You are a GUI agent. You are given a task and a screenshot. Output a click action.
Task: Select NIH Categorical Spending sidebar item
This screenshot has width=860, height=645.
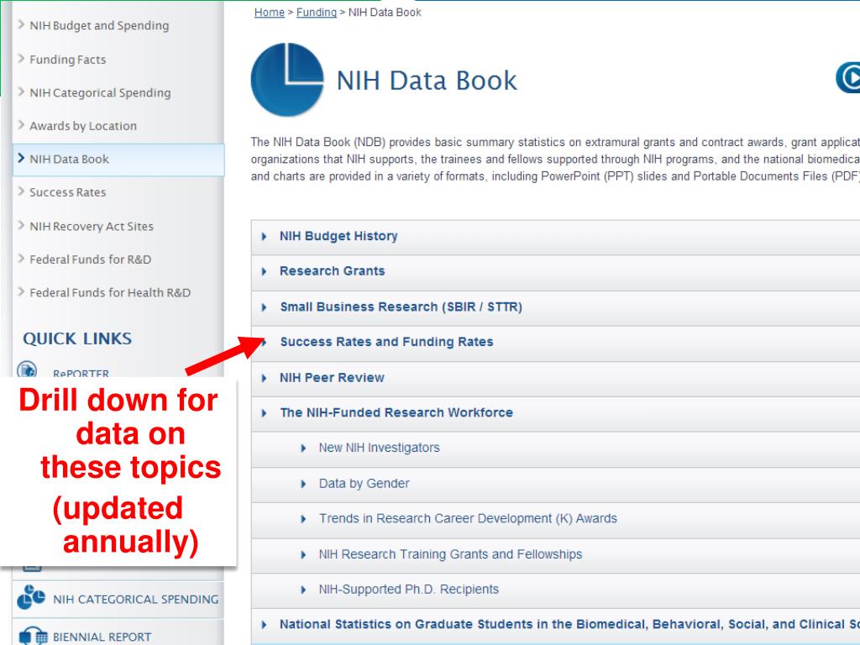pos(100,92)
